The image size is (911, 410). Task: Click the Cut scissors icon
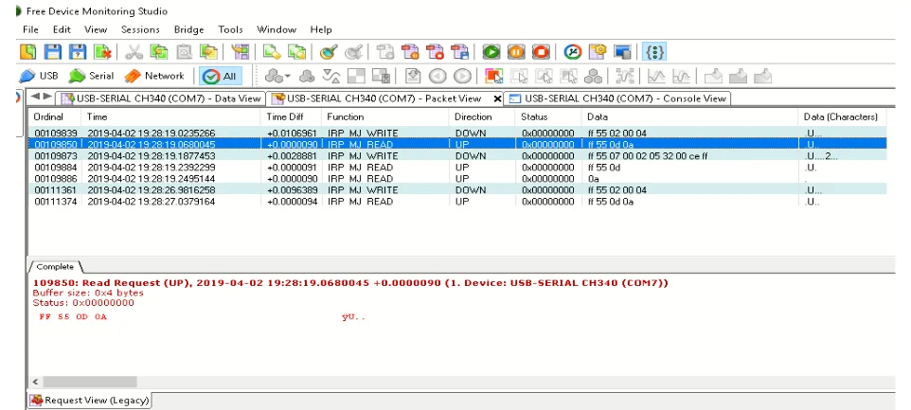[134, 52]
